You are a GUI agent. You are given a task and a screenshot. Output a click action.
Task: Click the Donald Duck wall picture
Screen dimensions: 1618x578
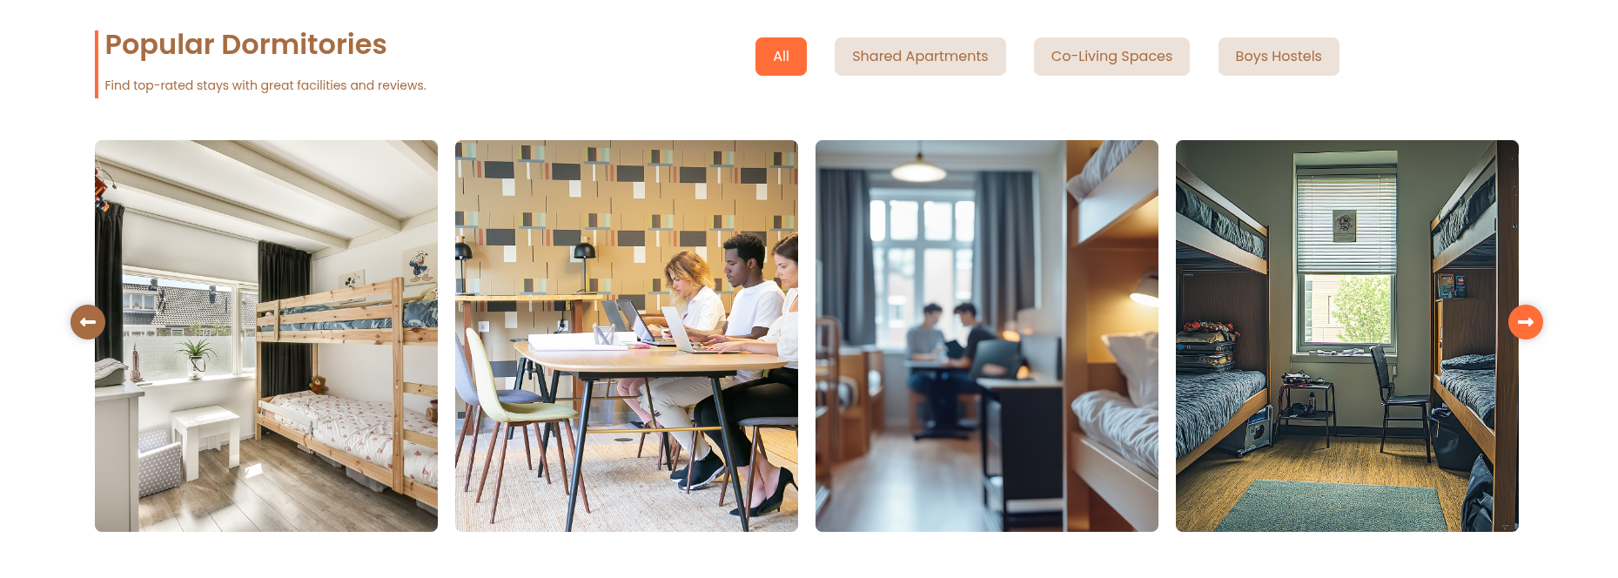(x=419, y=265)
